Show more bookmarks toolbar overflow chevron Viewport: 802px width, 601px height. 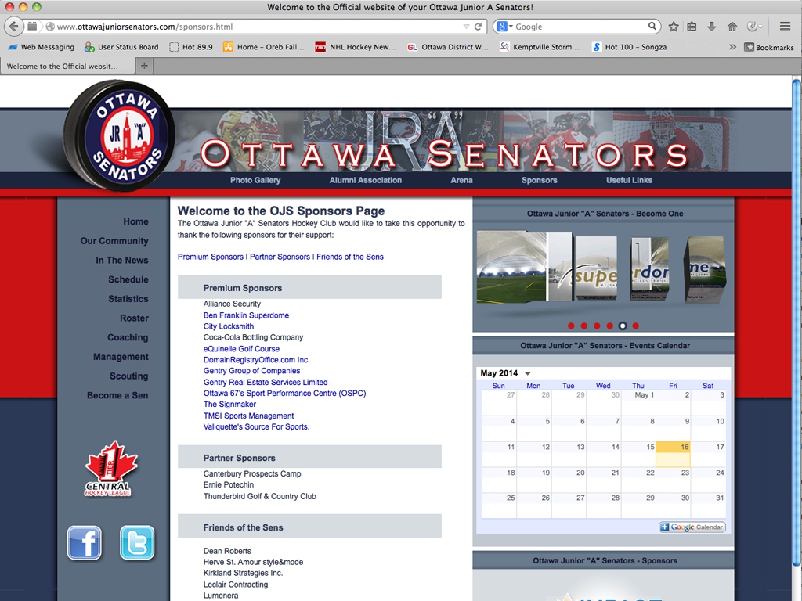point(732,47)
